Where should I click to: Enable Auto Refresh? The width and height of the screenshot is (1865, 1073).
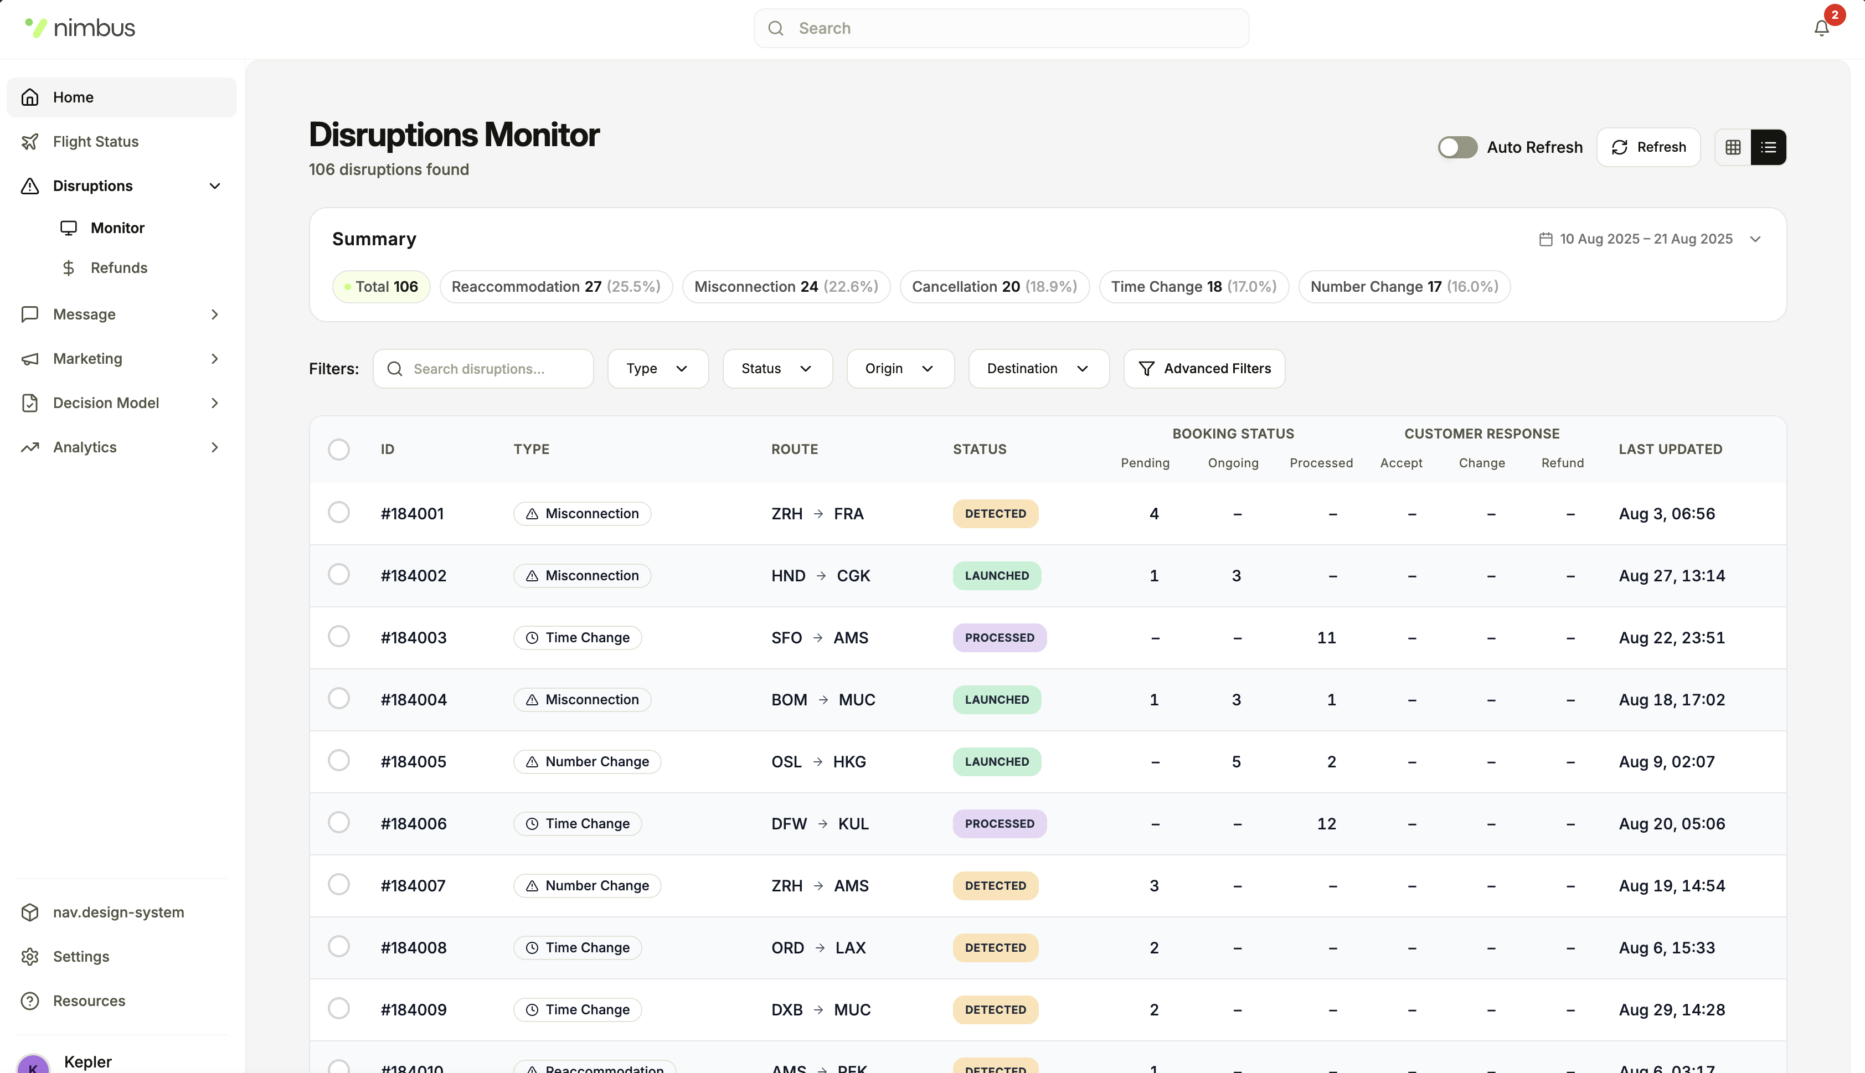pyautogui.click(x=1457, y=147)
